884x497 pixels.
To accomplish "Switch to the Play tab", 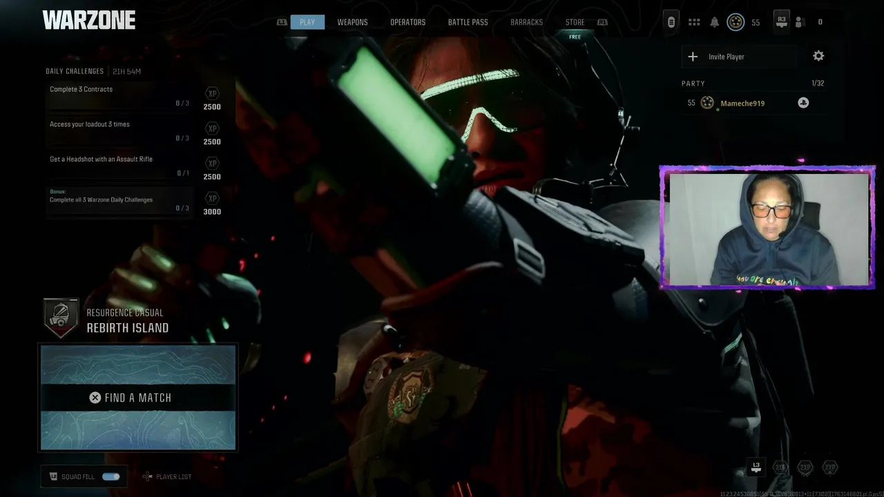I will (307, 22).
